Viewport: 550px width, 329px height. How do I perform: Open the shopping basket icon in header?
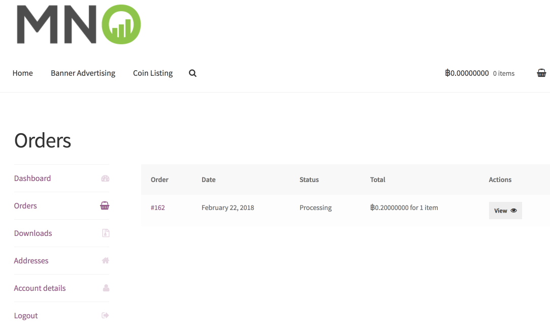pos(541,73)
